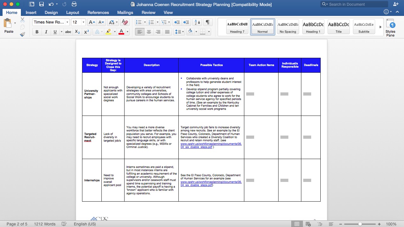
Task: Click the numbered list icon
Action: pyautogui.click(x=151, y=22)
